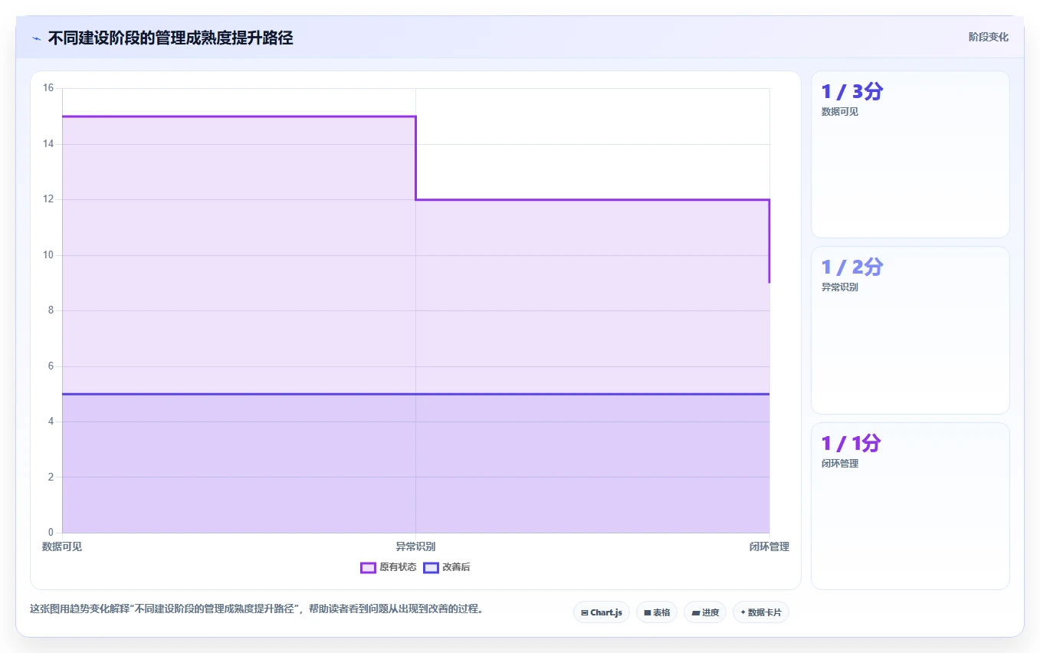Click the 闭环管理 caption in the third card
This screenshot has width=1040, height=653.
pyautogui.click(x=840, y=464)
